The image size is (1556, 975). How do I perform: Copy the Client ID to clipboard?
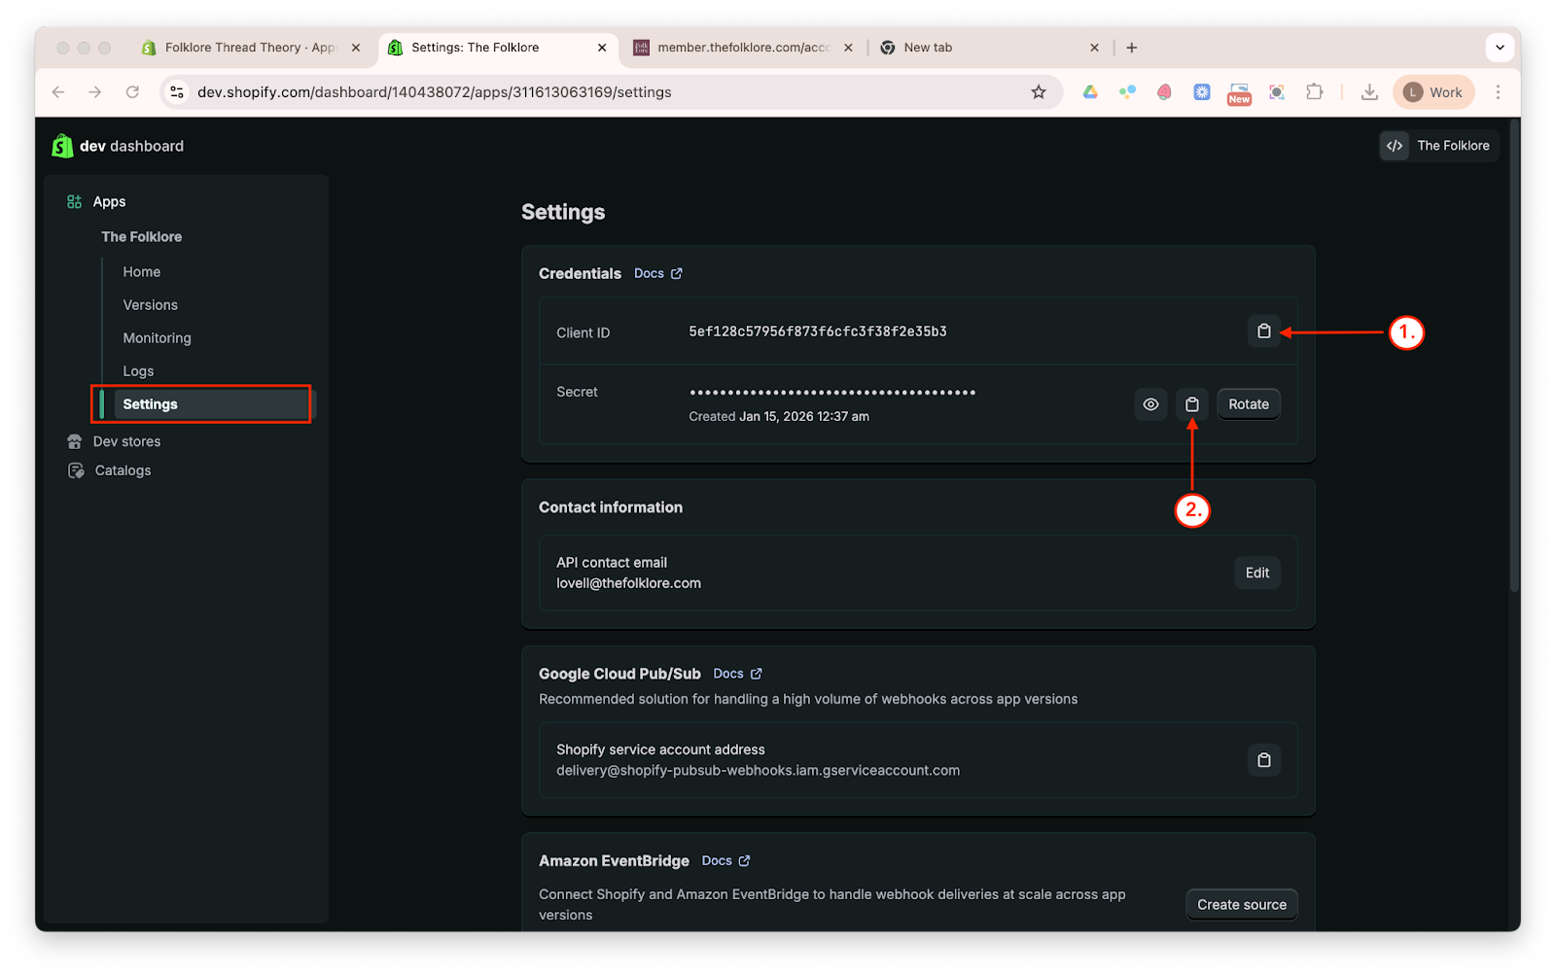[x=1263, y=331]
